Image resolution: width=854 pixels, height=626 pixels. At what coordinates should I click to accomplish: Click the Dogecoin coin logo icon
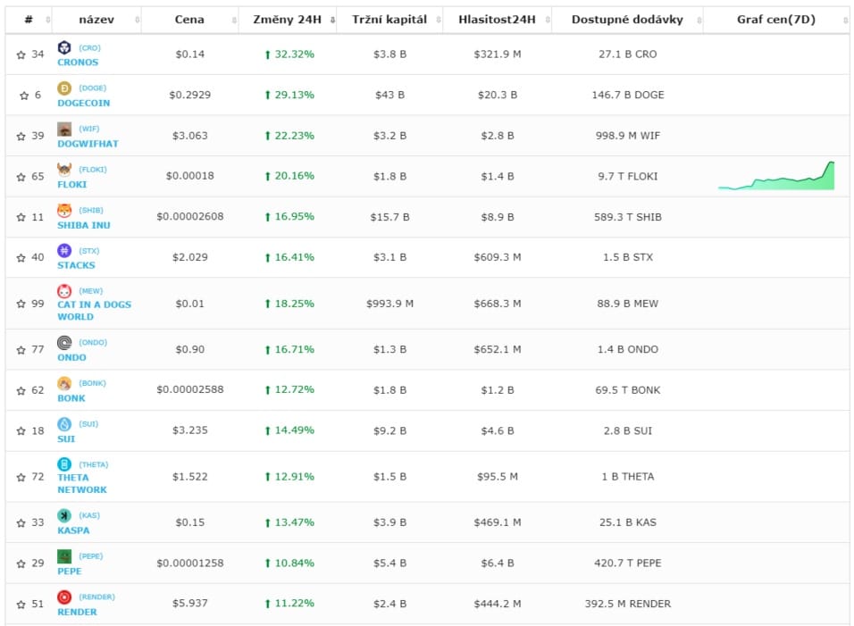tap(64, 88)
